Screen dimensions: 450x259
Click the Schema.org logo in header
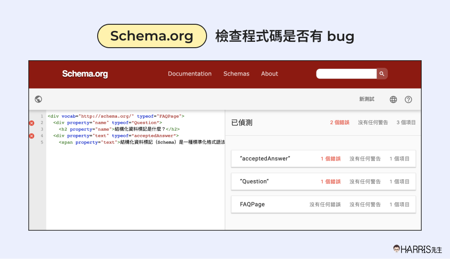coord(85,74)
